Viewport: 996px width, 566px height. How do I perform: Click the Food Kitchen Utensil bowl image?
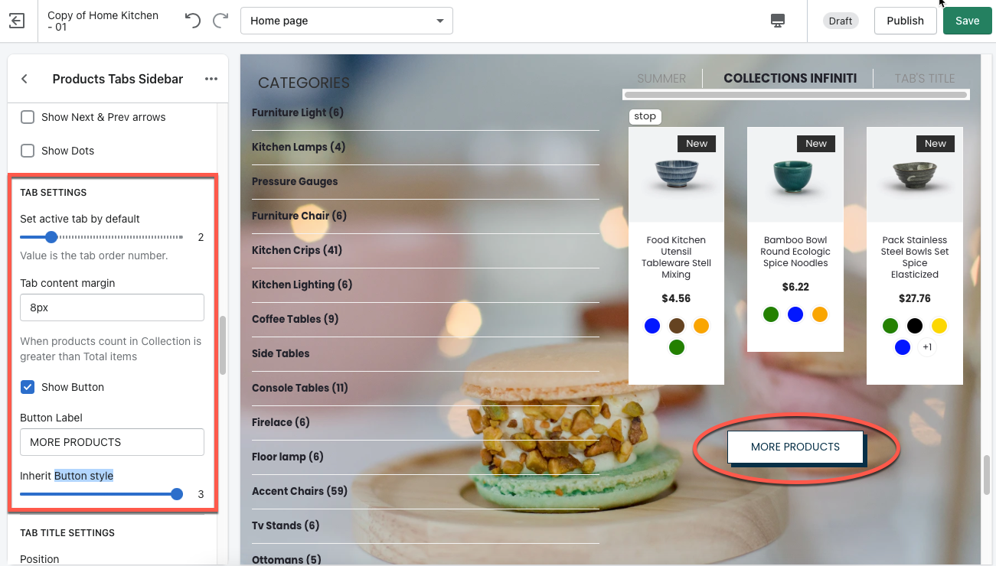point(677,175)
